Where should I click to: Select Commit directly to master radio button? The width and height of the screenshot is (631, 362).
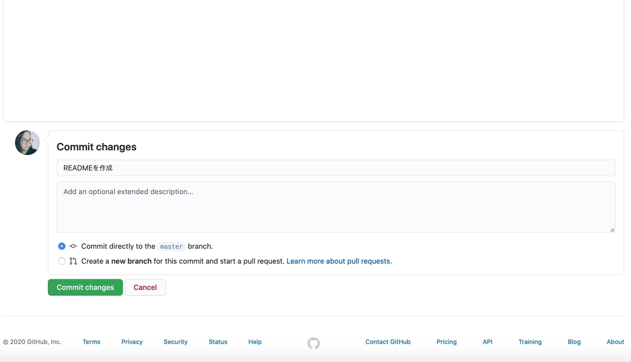62,246
